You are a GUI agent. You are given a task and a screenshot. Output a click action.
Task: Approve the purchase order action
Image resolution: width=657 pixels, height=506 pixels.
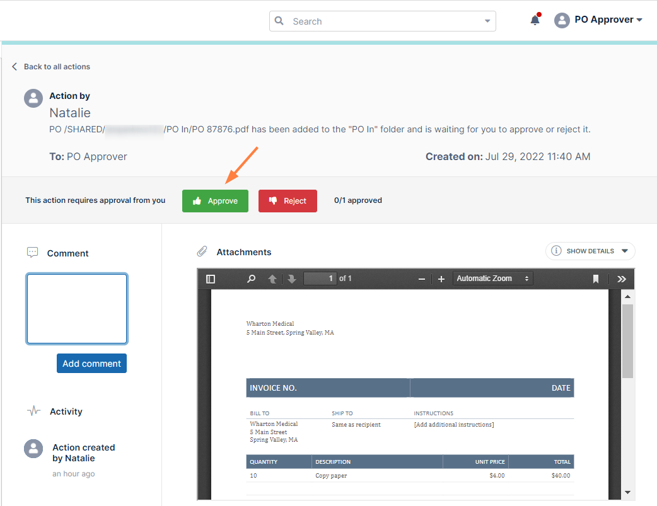click(x=215, y=201)
